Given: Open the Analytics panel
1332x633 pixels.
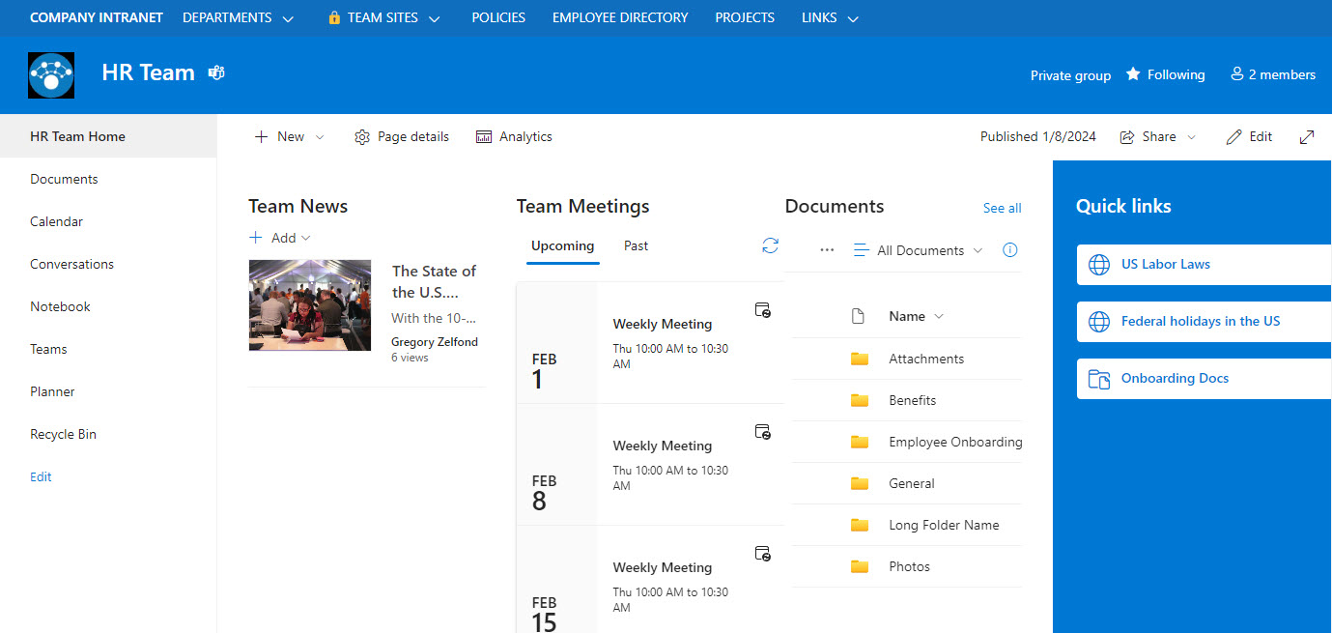Looking at the screenshot, I should 514,136.
